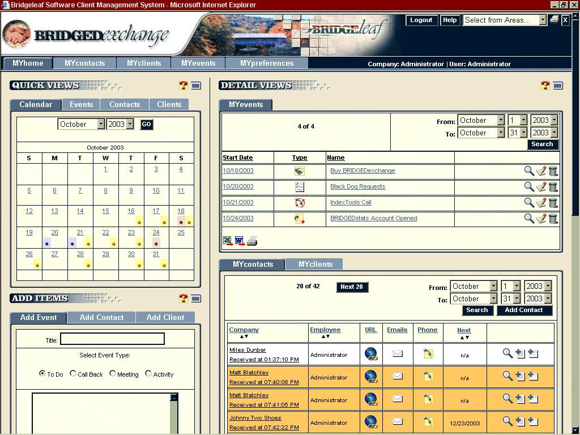
Task: Open MYevents To year dropdown
Action: tap(544, 133)
